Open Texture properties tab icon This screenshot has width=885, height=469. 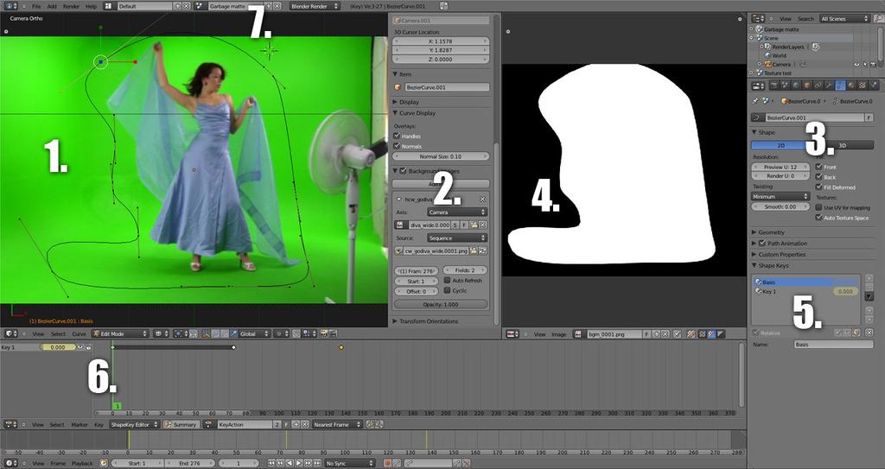coord(863,86)
